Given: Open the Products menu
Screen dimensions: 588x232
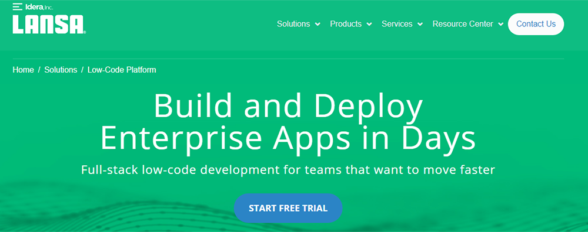Looking at the screenshot, I should point(346,24).
